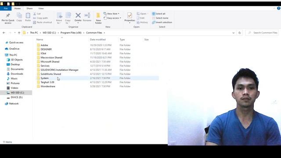Select the Wondershare folder
281x158 pixels.
48,86
